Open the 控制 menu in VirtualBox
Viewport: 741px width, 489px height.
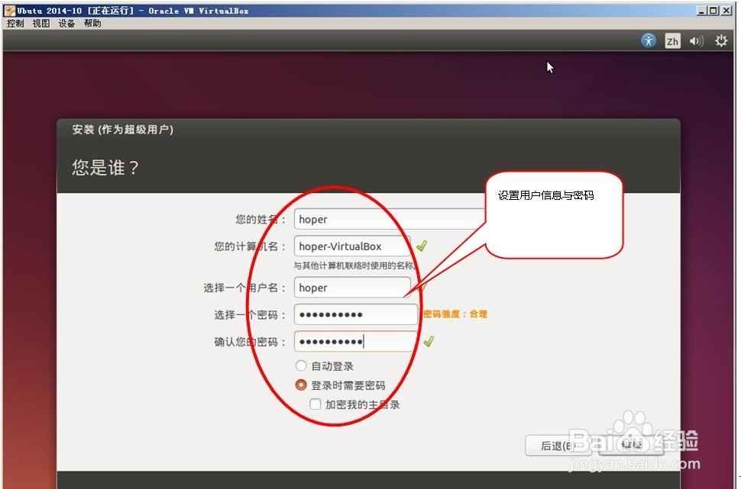pyautogui.click(x=15, y=23)
